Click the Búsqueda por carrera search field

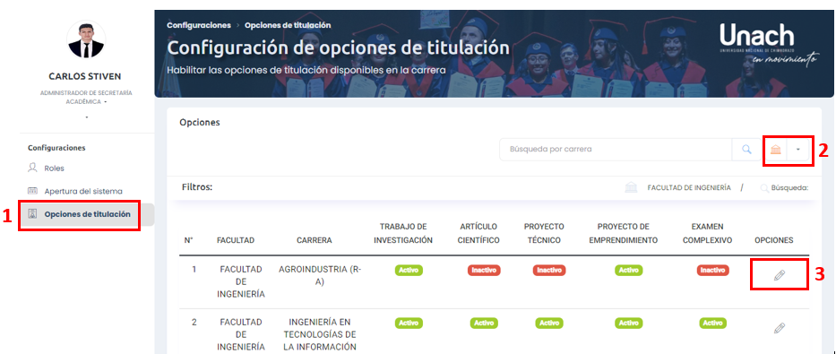[x=616, y=150]
